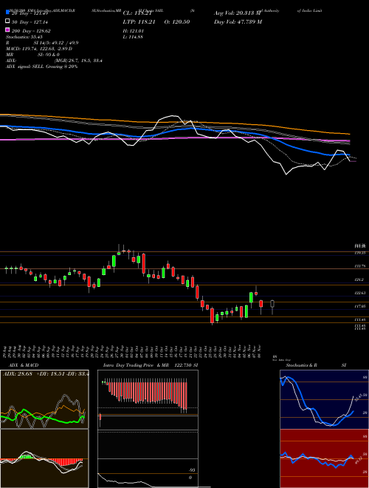Click the 'Stochastics: 53.43' reading
The image size is (369, 488).
(x=24, y=37)
